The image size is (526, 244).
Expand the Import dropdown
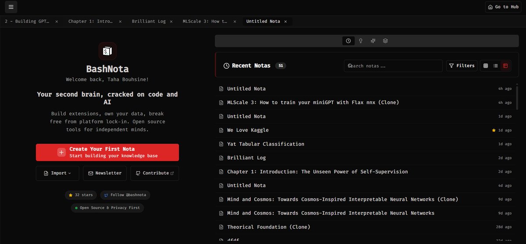point(57,173)
